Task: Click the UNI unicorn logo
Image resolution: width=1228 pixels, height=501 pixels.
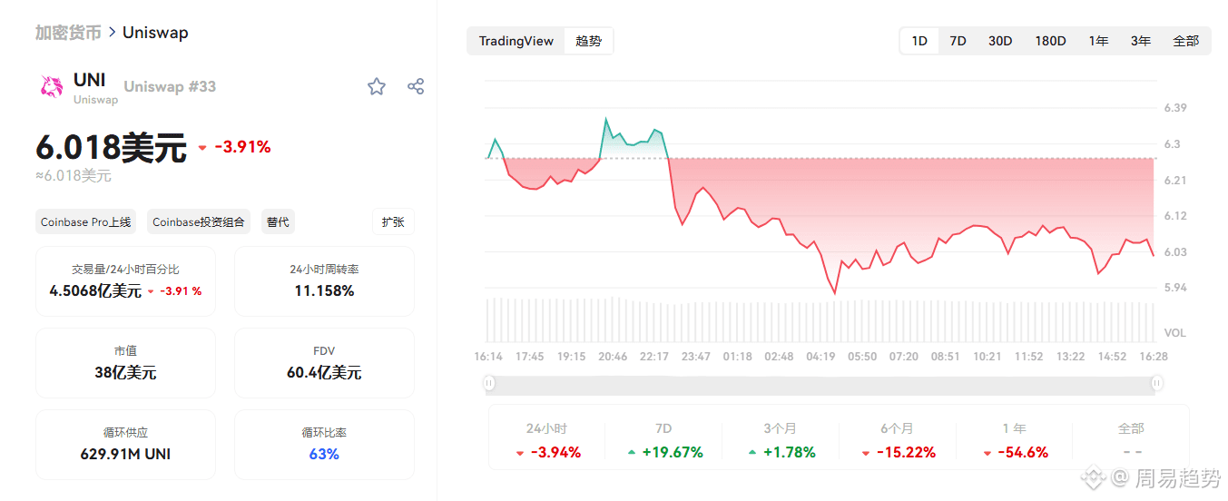Action: [x=52, y=87]
